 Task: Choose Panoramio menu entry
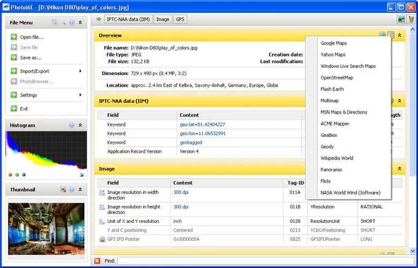pos(348,169)
